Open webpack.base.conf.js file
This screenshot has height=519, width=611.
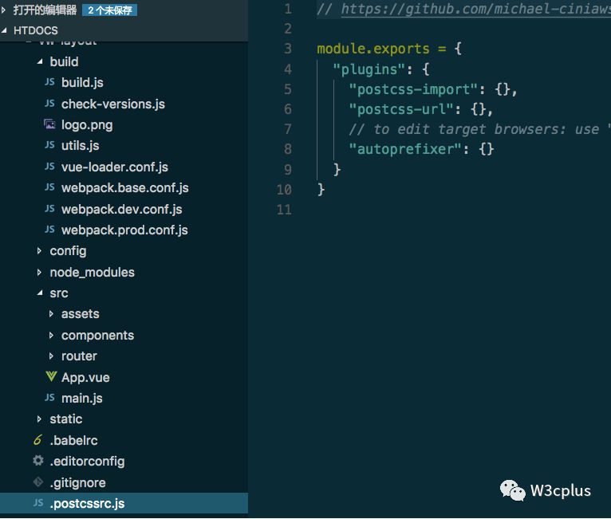(124, 188)
